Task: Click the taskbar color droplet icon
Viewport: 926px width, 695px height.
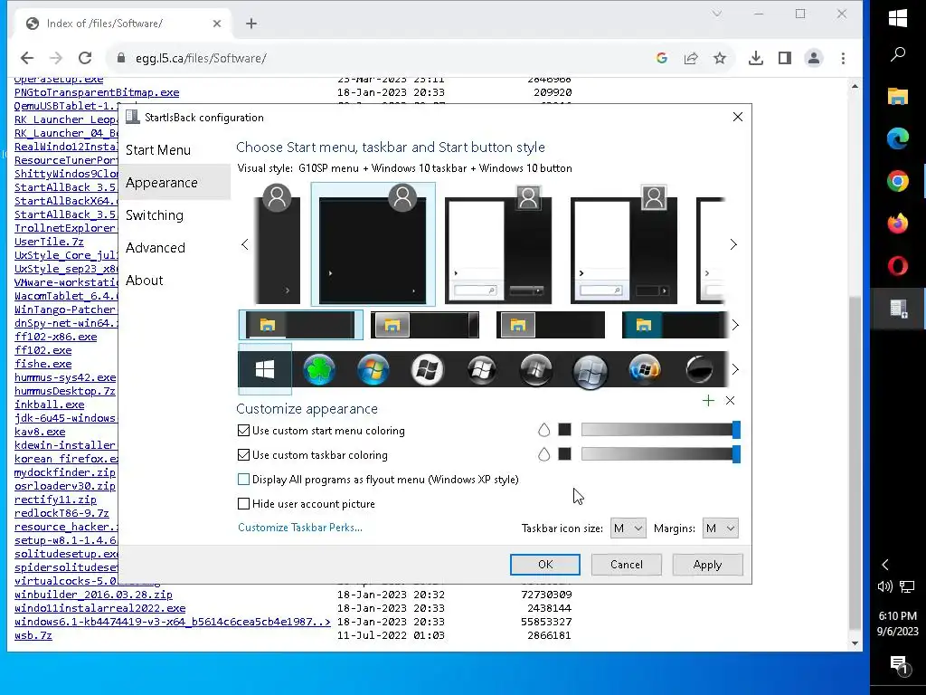Action: [543, 454]
